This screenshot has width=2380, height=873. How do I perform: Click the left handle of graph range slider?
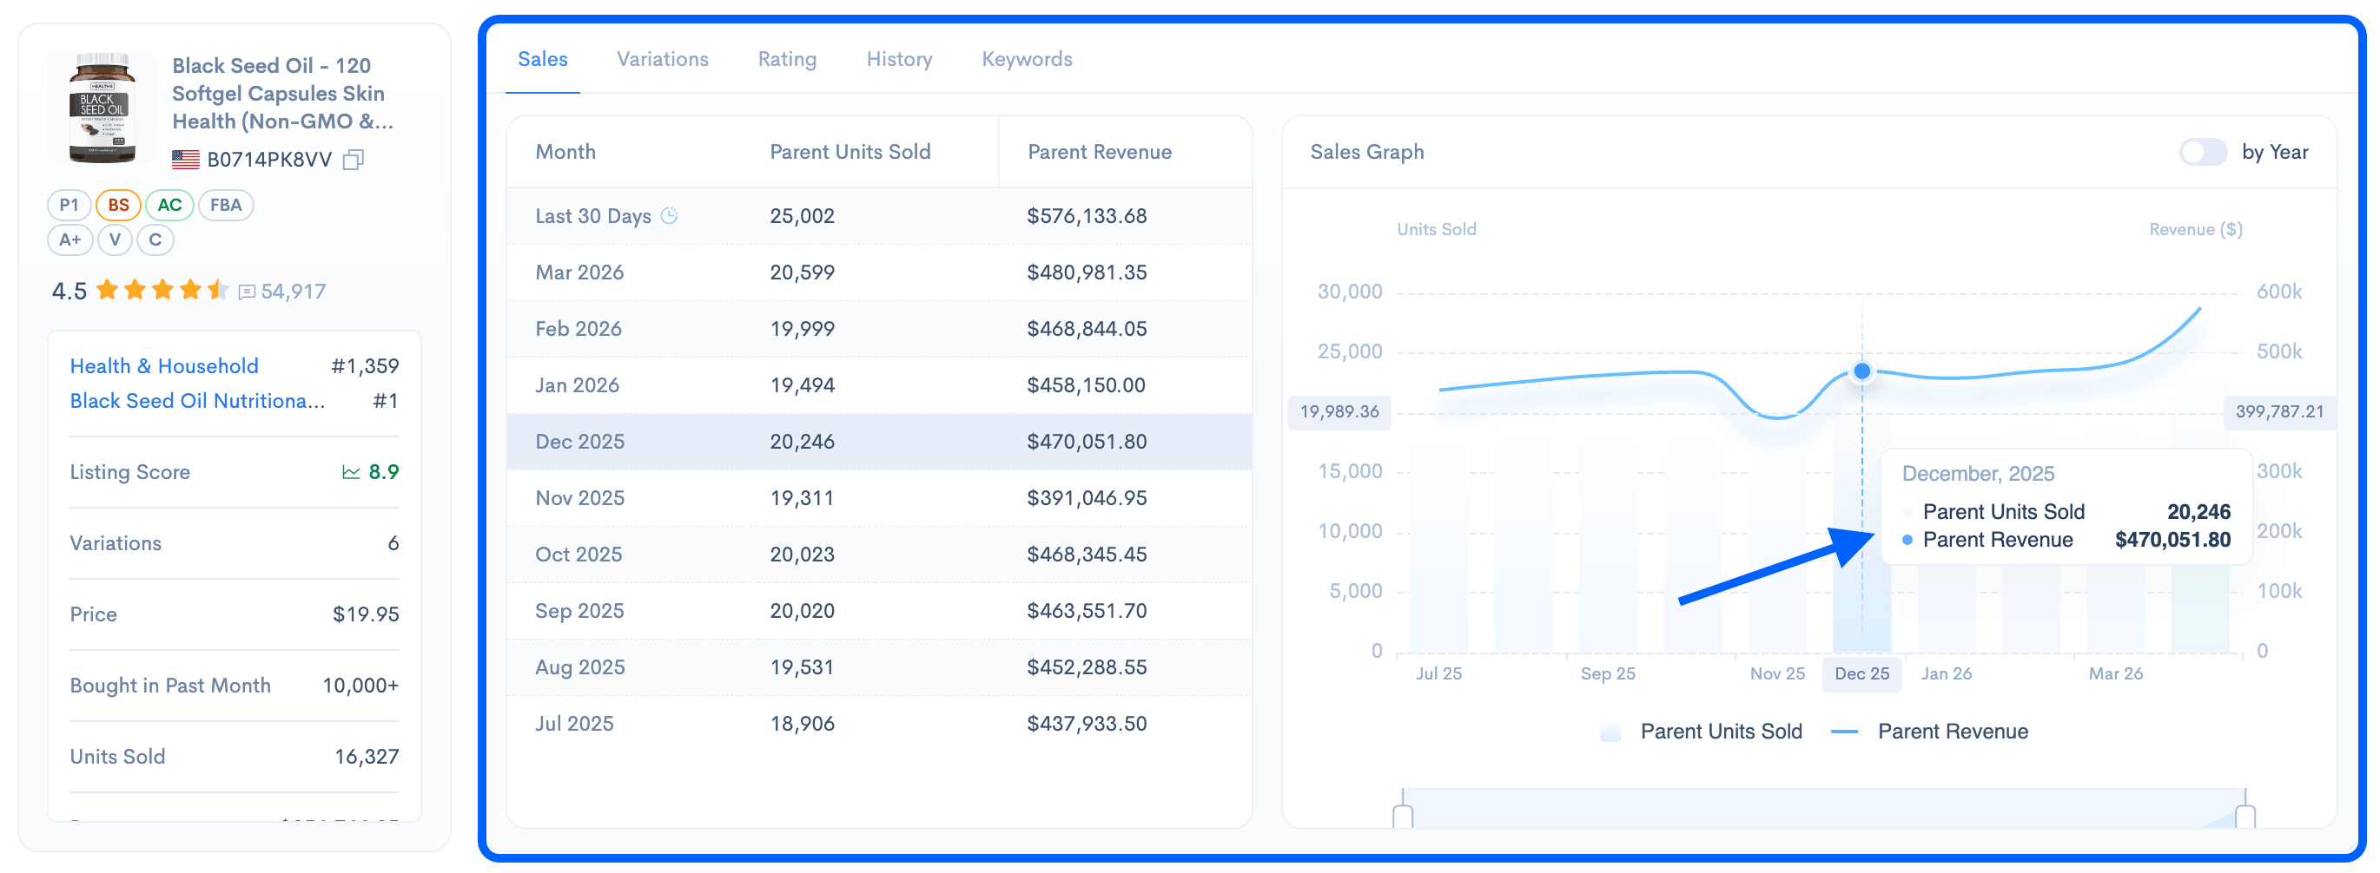[x=1403, y=816]
